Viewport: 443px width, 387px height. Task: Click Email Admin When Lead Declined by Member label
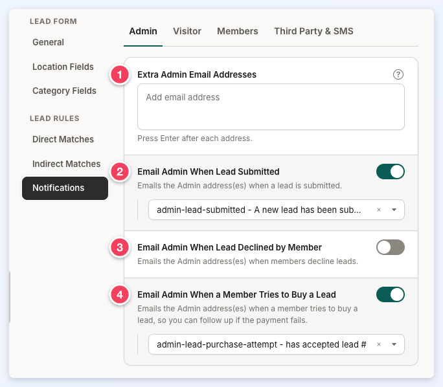coord(230,247)
